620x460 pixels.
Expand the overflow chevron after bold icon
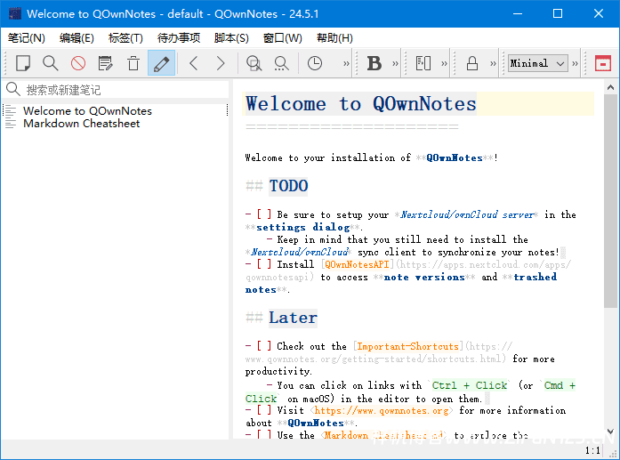[397, 63]
